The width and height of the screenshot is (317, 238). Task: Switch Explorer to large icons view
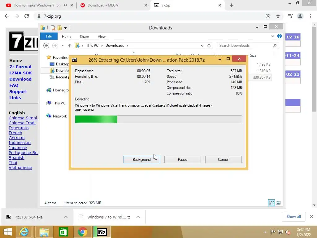[x=278, y=203]
